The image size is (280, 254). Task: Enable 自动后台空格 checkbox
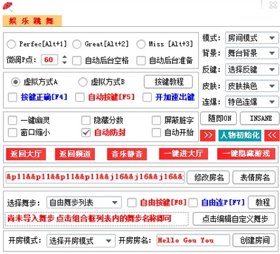77,61
